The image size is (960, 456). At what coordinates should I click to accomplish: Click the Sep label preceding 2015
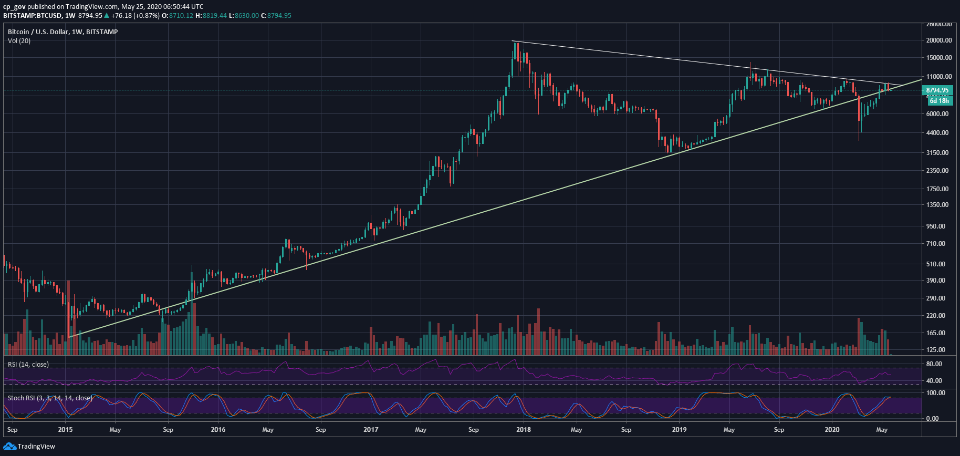[x=13, y=430]
